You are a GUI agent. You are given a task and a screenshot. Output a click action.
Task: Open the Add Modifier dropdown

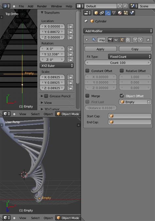click(118, 31)
